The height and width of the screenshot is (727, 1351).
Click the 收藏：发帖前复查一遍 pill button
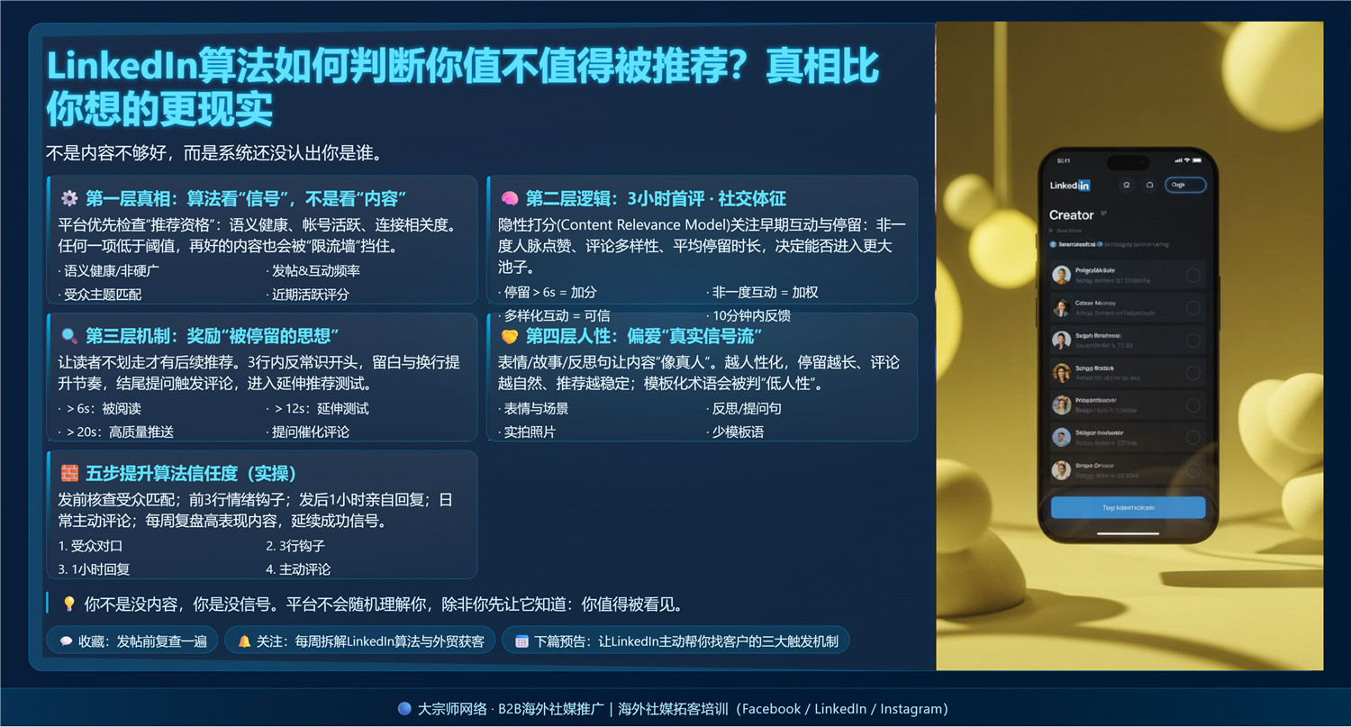(x=132, y=641)
